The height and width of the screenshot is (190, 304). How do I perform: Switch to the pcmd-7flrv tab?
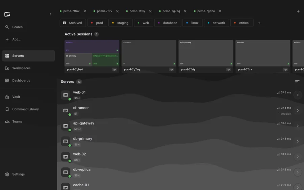[104, 11]
